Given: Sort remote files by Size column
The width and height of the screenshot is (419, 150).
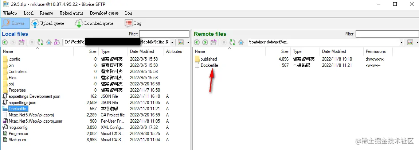Looking at the screenshot, I should [x=278, y=51].
